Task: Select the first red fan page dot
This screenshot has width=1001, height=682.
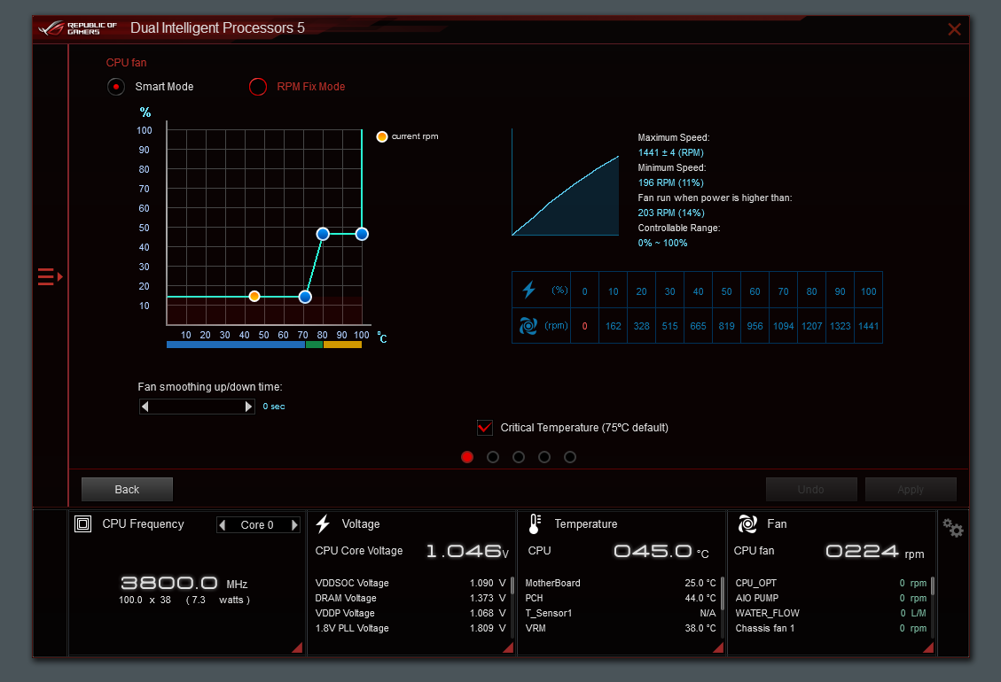Action: (x=467, y=457)
